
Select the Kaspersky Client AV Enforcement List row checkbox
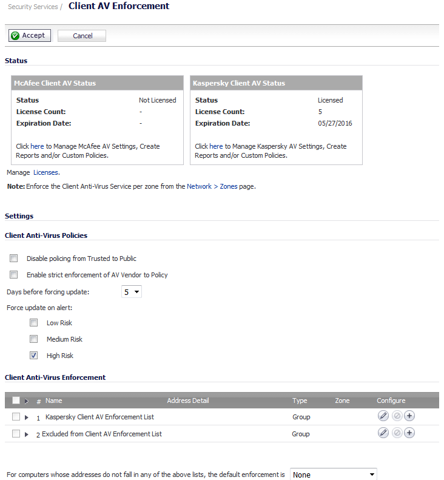(16, 417)
